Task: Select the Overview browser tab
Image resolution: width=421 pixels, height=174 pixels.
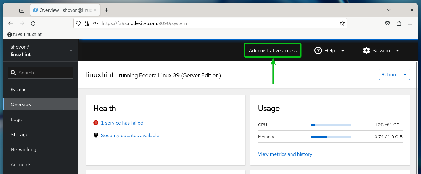Action: click(x=65, y=10)
